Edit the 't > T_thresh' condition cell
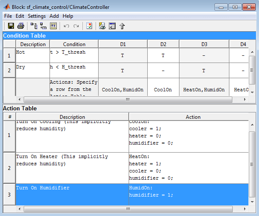 [74, 55]
